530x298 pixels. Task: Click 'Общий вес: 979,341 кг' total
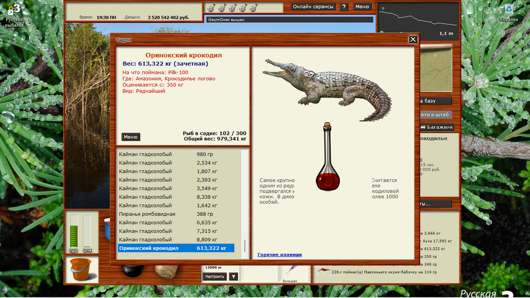[215, 139]
